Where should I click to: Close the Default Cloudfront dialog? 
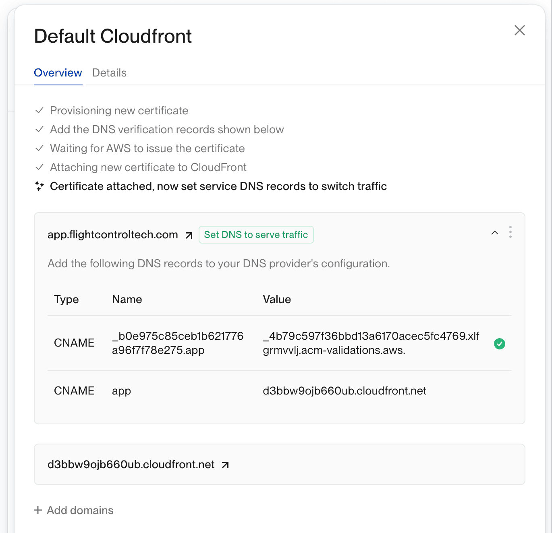pos(519,30)
